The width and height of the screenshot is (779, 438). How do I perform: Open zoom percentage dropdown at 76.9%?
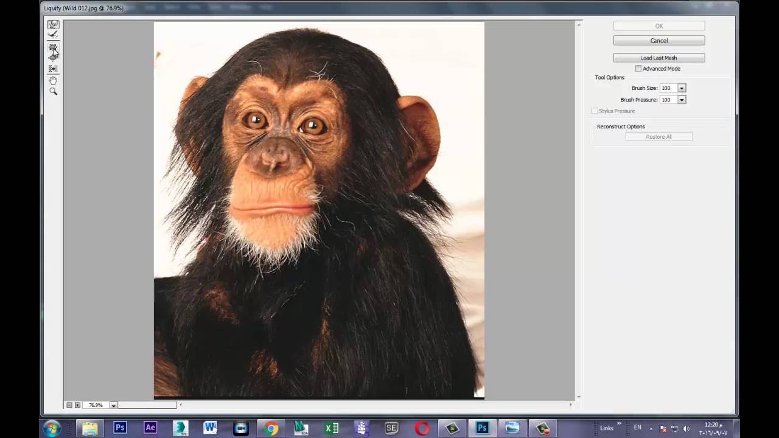point(113,405)
